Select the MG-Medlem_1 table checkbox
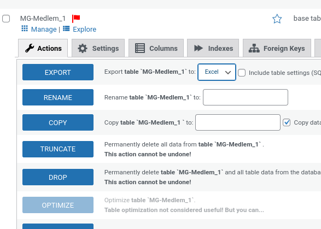The height and width of the screenshot is (229, 321). tap(6, 19)
